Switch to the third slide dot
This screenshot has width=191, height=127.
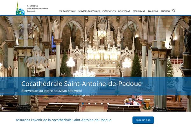point(95,104)
